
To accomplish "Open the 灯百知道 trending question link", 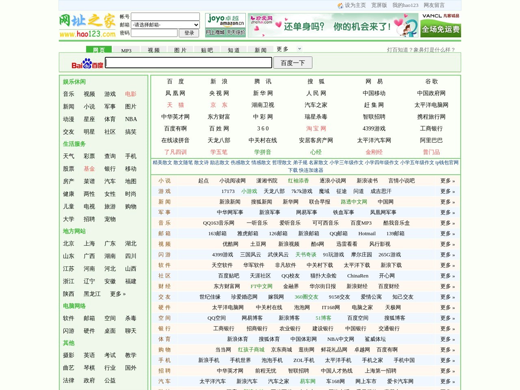I will [421, 50].
